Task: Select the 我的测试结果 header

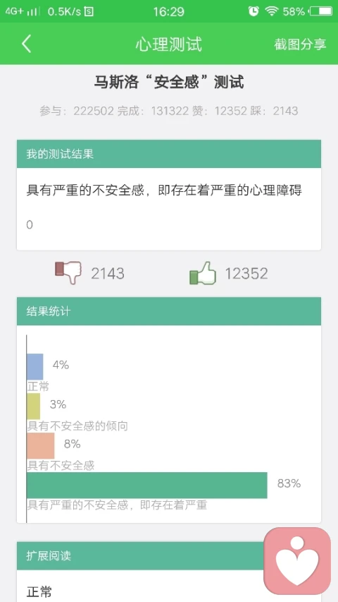Action: [168, 154]
